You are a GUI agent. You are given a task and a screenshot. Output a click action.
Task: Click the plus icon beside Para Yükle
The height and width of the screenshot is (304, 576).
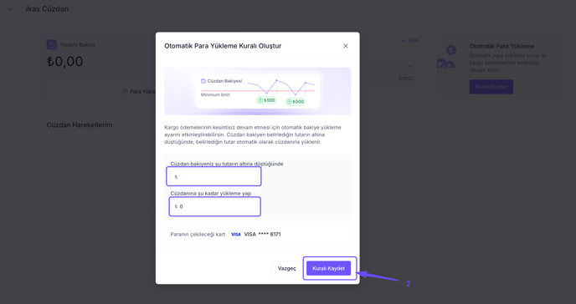(125, 91)
